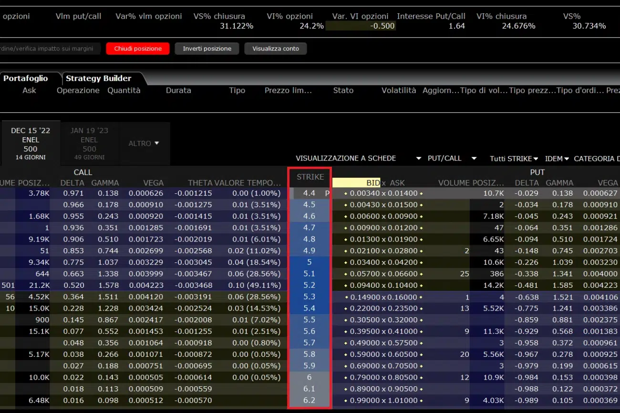620x413 pixels.
Task: Expand the IDEM exchange dropdown
Action: tap(557, 159)
